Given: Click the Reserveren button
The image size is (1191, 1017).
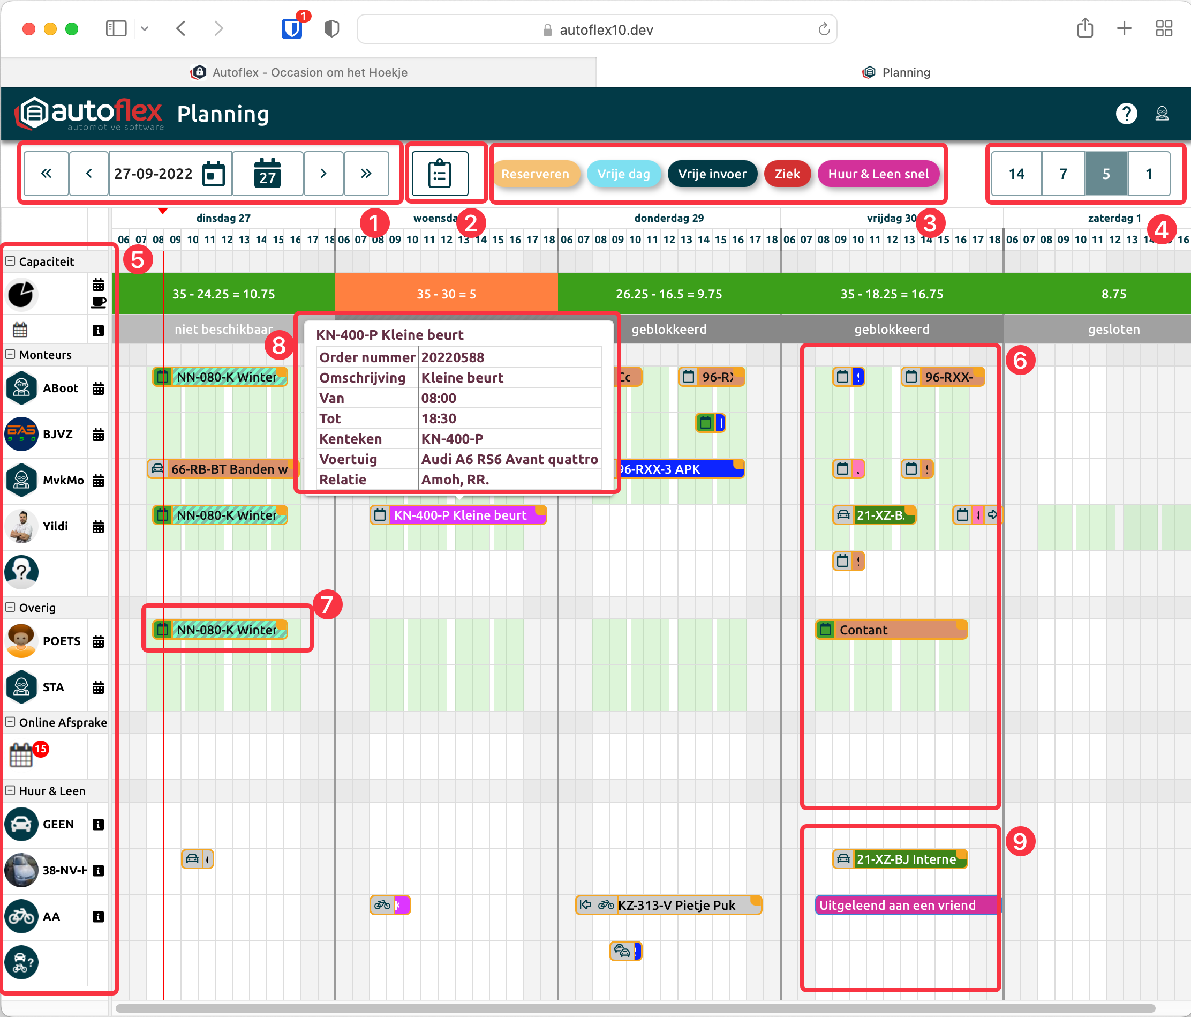Looking at the screenshot, I should (534, 174).
